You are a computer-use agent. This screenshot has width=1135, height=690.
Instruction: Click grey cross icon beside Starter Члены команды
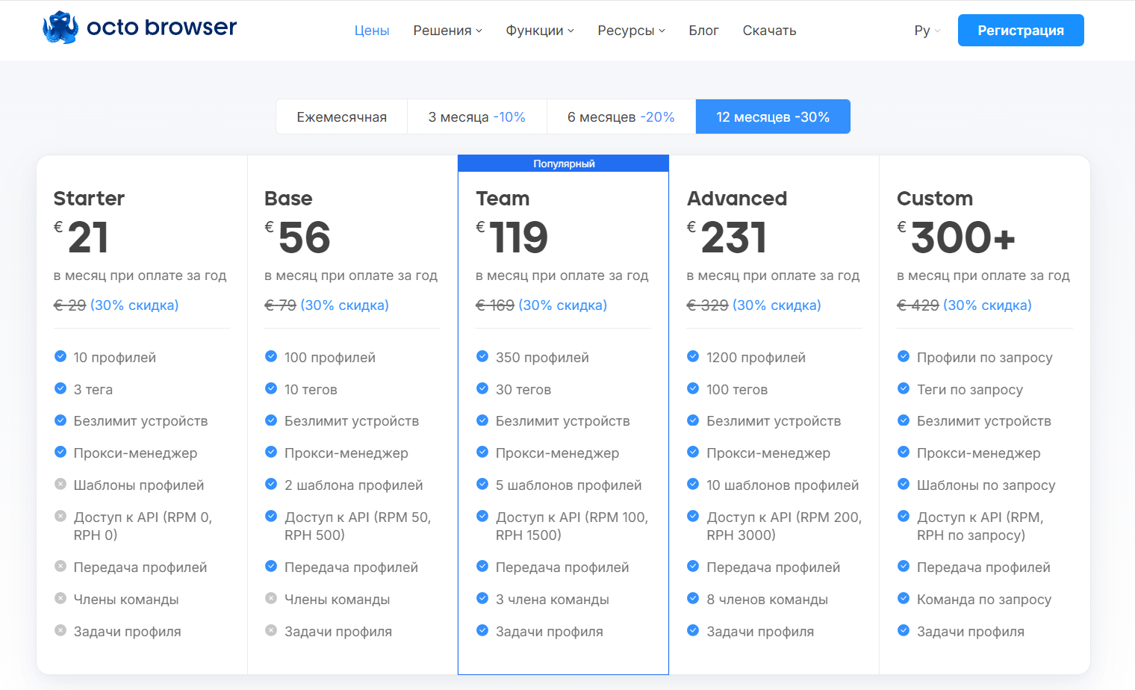pos(60,598)
